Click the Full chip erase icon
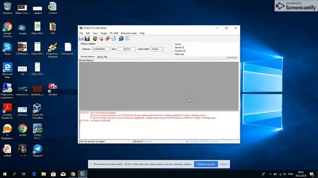Screen dimensions: 318x178 point(107,39)
